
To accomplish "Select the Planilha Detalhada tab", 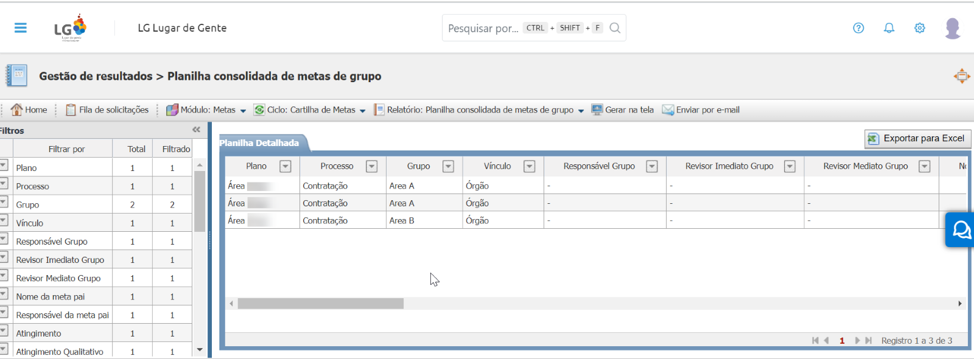I will 261,143.
